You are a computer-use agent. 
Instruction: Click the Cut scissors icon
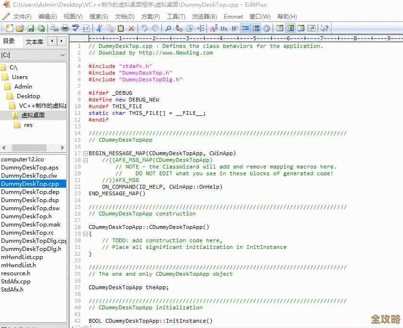point(99,29)
